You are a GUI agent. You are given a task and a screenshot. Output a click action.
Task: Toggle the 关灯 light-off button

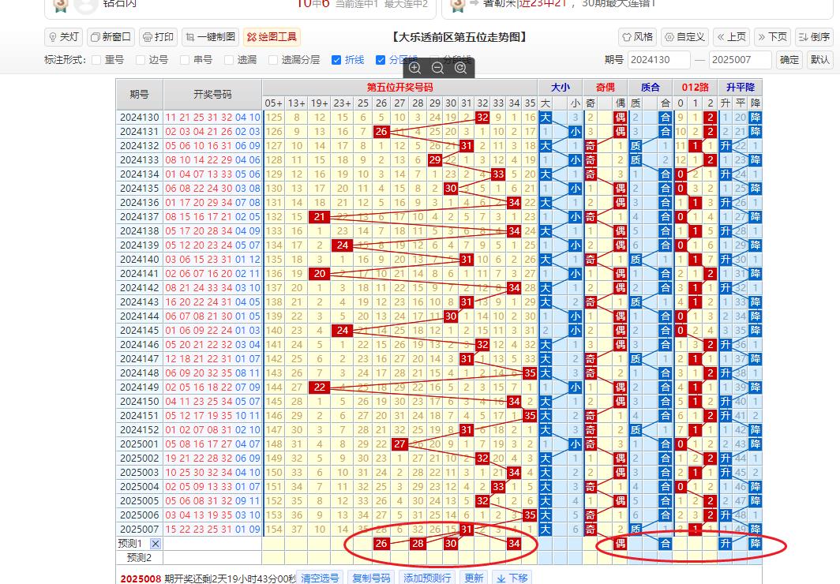(x=64, y=37)
